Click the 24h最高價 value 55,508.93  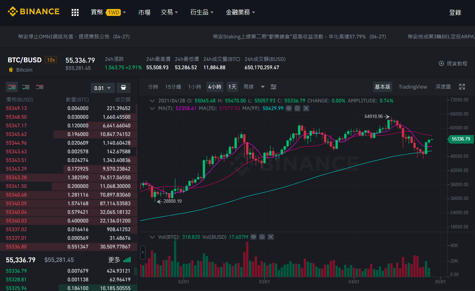pos(157,67)
